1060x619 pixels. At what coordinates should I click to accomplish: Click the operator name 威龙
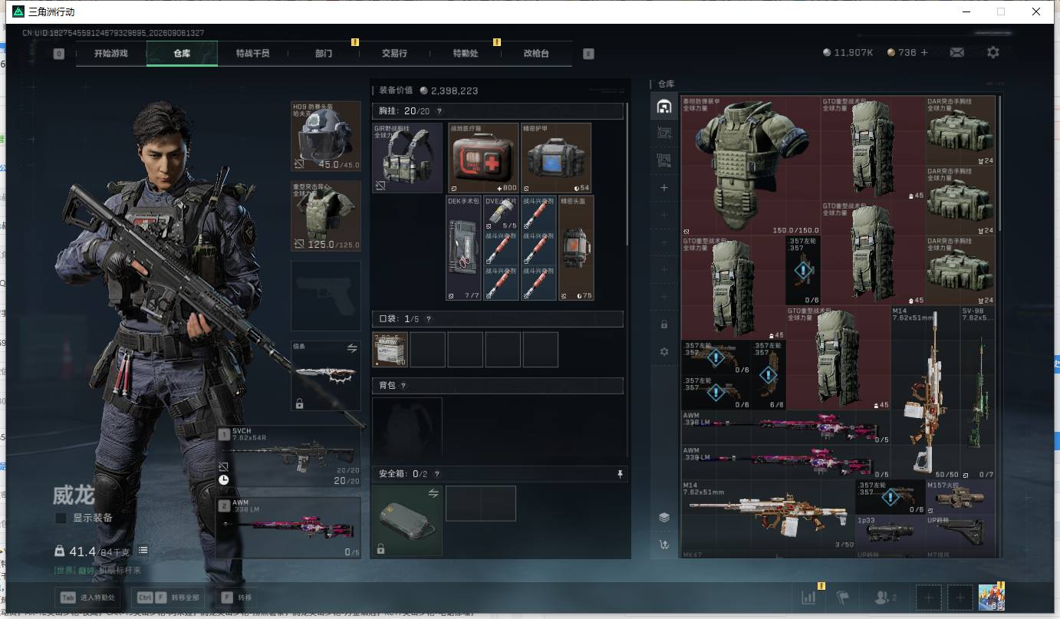74,495
